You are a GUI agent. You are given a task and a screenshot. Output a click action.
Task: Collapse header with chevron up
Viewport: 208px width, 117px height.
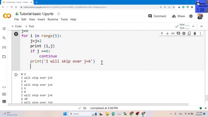(x=201, y=26)
